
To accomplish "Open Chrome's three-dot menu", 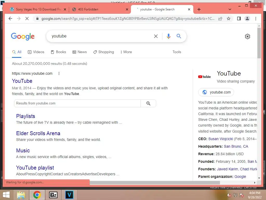I will [x=256, y=18].
